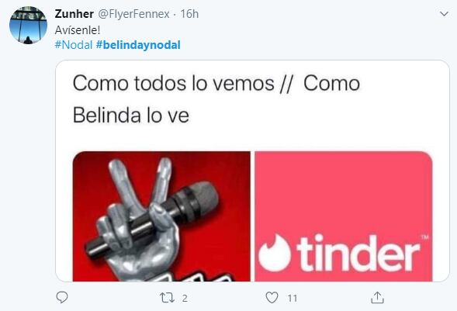Click the 'Belinda lo ve' caption line

point(131,116)
